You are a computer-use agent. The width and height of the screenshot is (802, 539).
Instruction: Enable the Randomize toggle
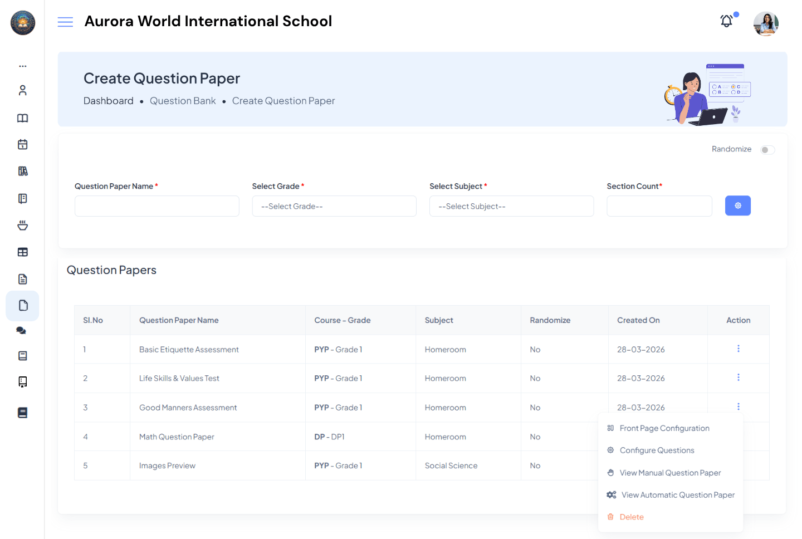point(767,149)
